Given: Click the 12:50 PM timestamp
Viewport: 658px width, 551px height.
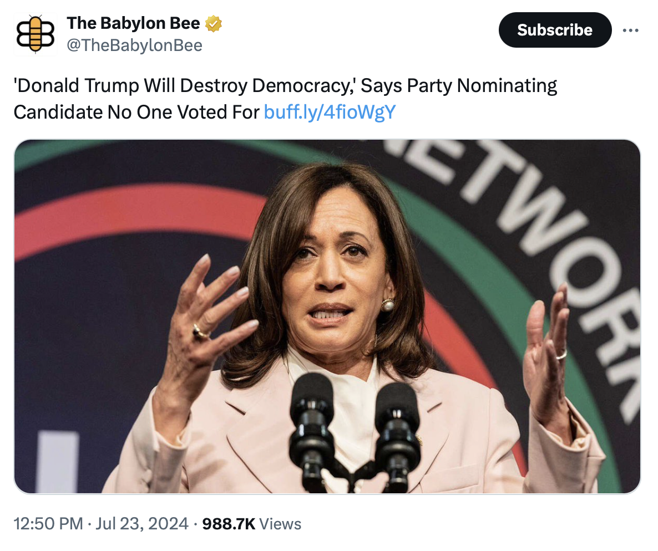Looking at the screenshot, I should pos(48,524).
